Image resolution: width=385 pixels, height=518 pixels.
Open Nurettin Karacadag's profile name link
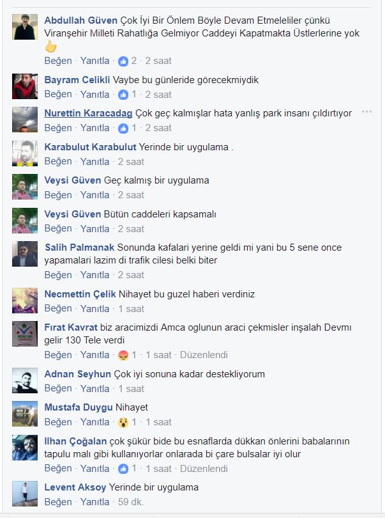tap(88, 113)
